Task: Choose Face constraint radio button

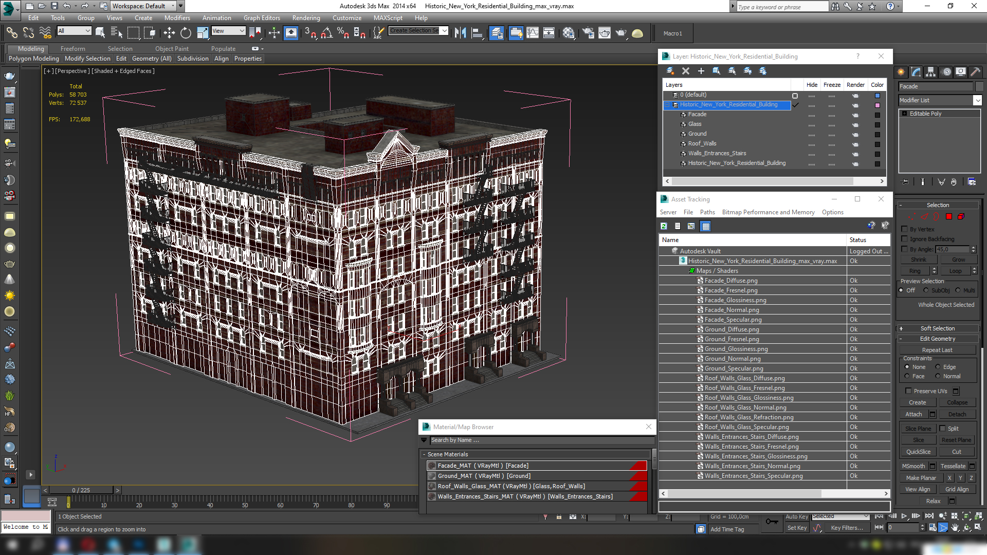Action: click(x=907, y=376)
